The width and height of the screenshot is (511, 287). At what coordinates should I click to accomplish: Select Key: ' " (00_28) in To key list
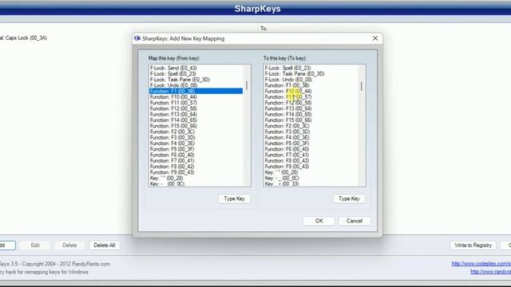[x=311, y=172]
